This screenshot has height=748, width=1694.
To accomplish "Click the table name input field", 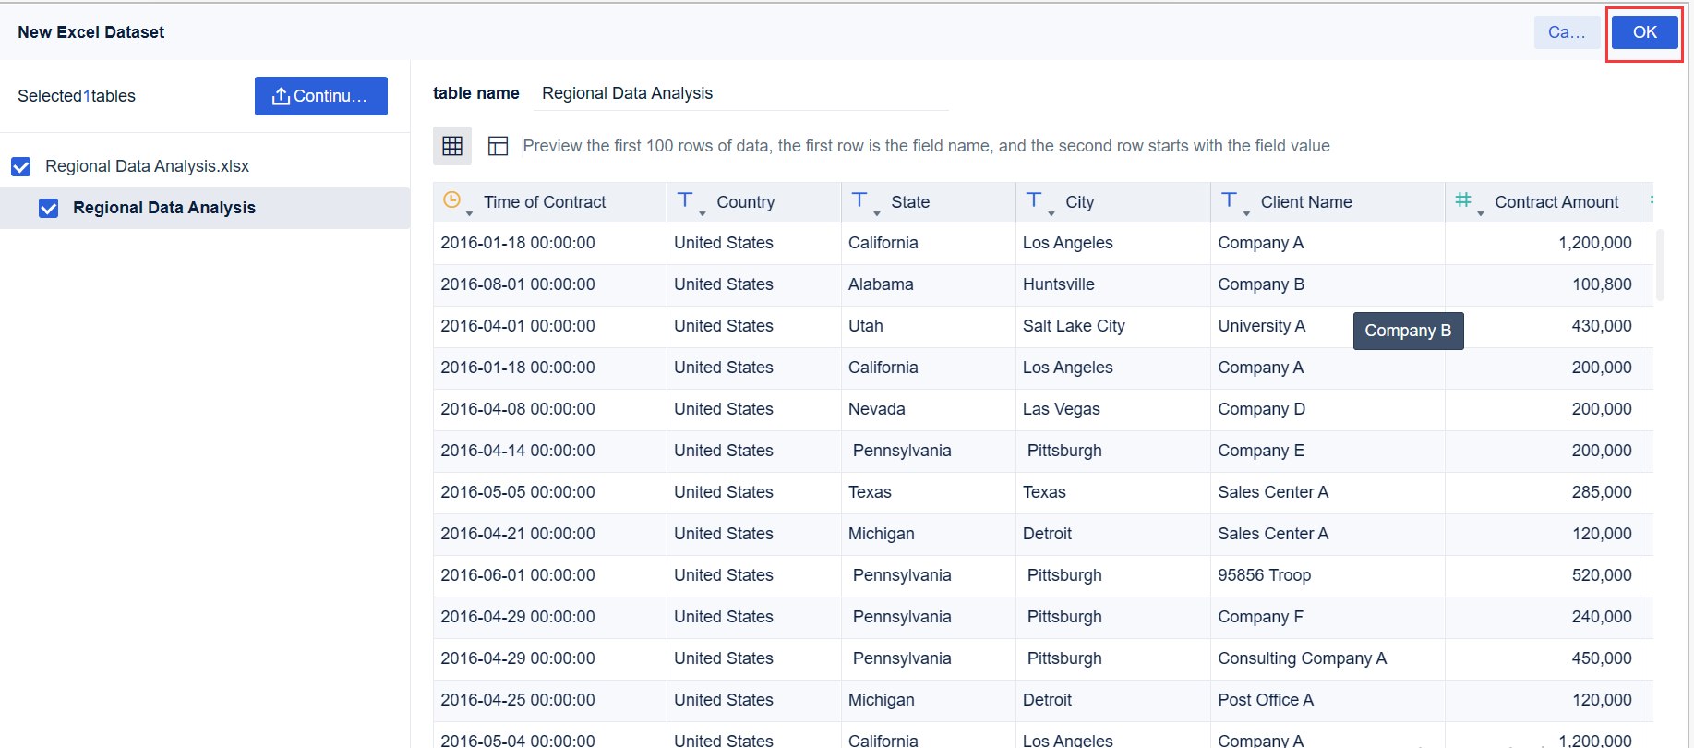I will tap(743, 93).
